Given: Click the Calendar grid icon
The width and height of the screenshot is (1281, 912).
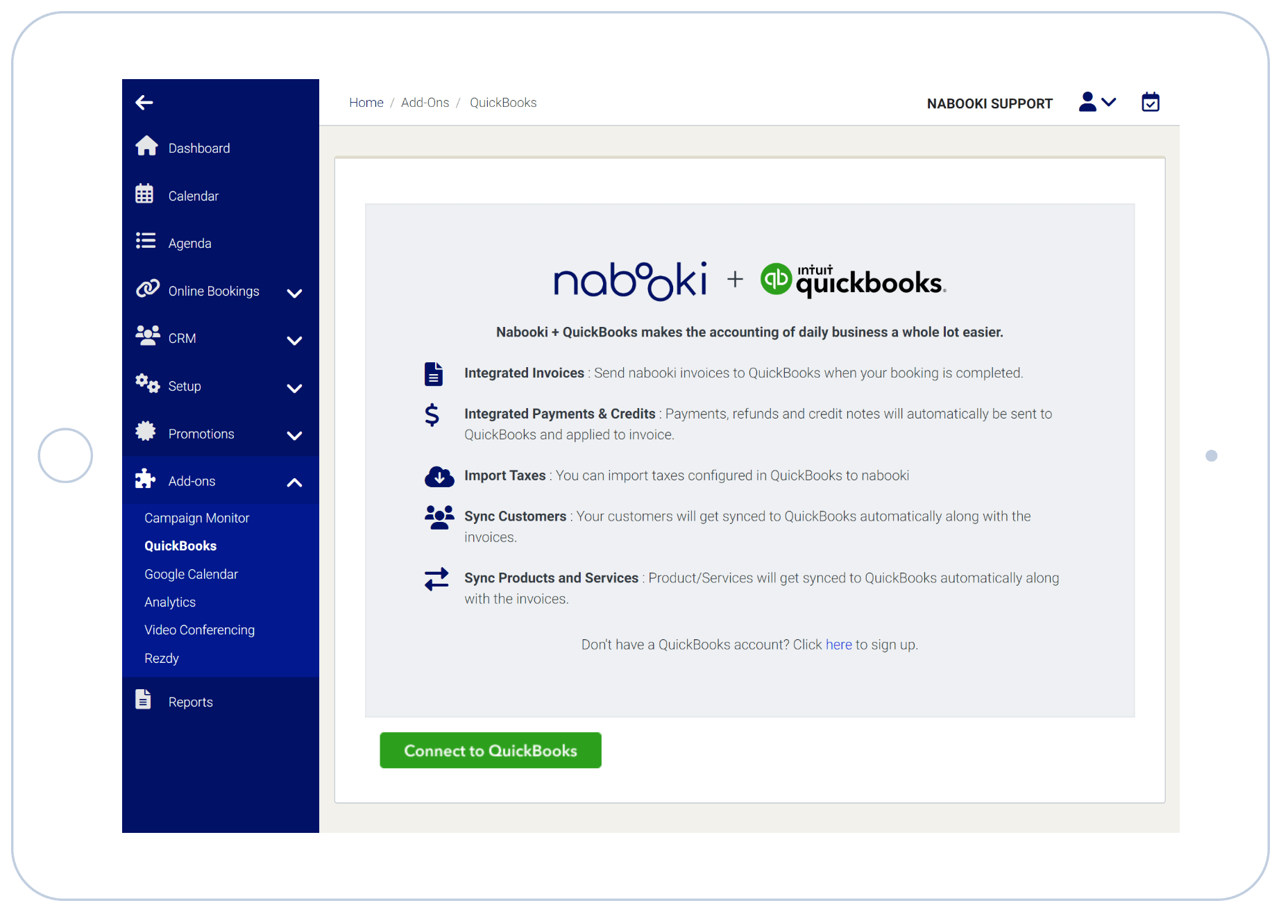Looking at the screenshot, I should [144, 194].
